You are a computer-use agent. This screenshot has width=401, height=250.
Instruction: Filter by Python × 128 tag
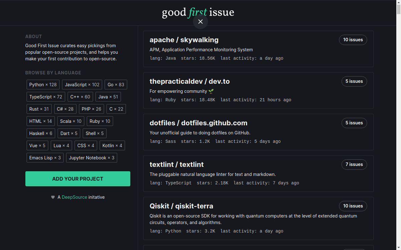tap(43, 85)
